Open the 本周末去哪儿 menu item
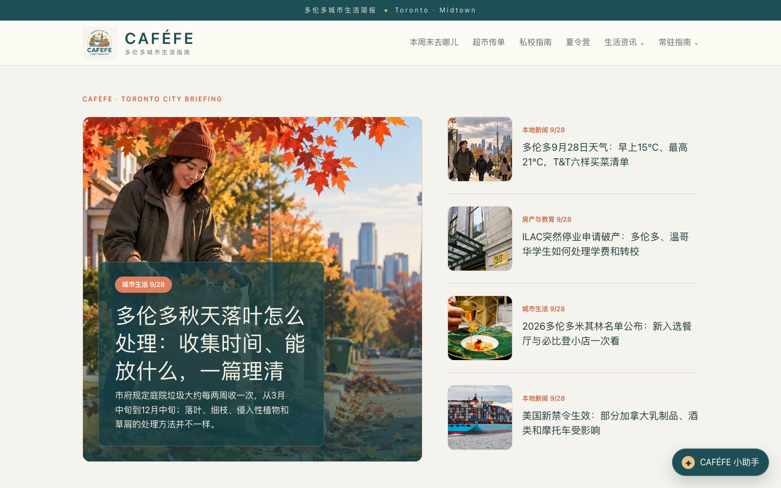Image resolution: width=781 pixels, height=488 pixels. pyautogui.click(x=434, y=42)
